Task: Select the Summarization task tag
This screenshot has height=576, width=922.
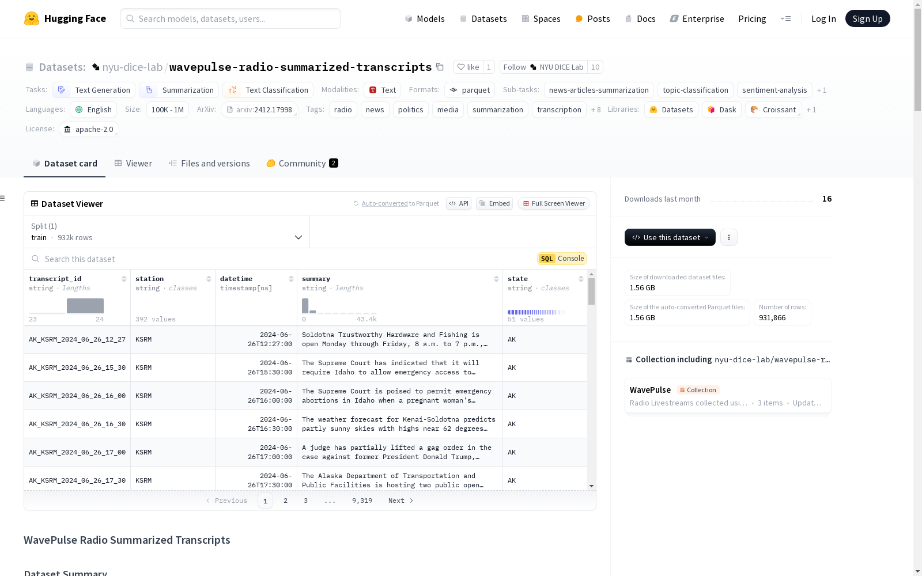Action: click(x=179, y=90)
